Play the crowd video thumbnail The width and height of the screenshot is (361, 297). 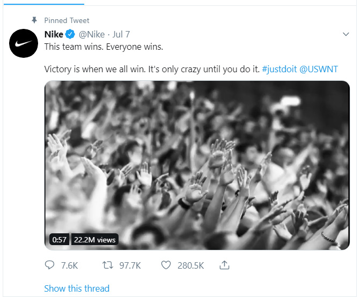197,161
